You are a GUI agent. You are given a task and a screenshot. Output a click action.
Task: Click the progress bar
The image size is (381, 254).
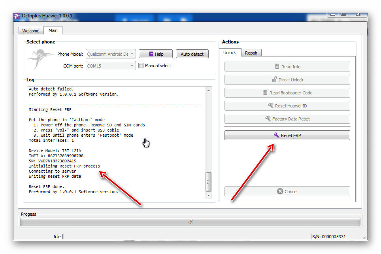pyautogui.click(x=190, y=222)
